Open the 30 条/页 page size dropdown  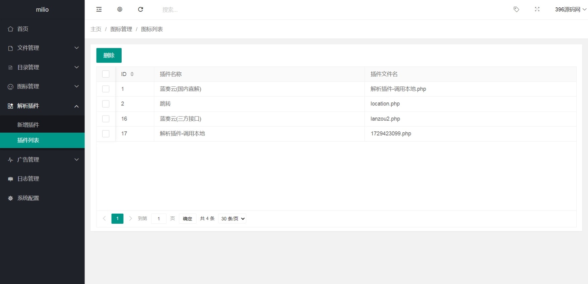tap(232, 219)
